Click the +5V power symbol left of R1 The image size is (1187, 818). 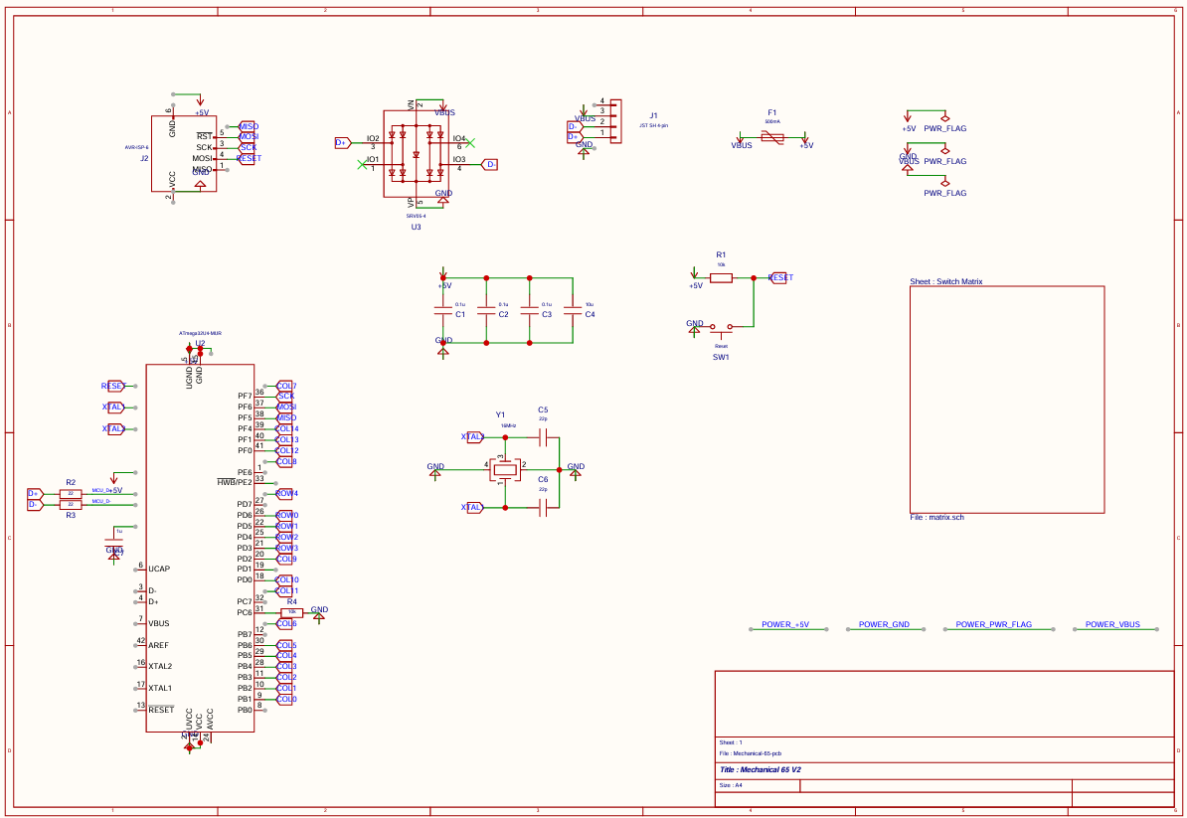(x=694, y=278)
